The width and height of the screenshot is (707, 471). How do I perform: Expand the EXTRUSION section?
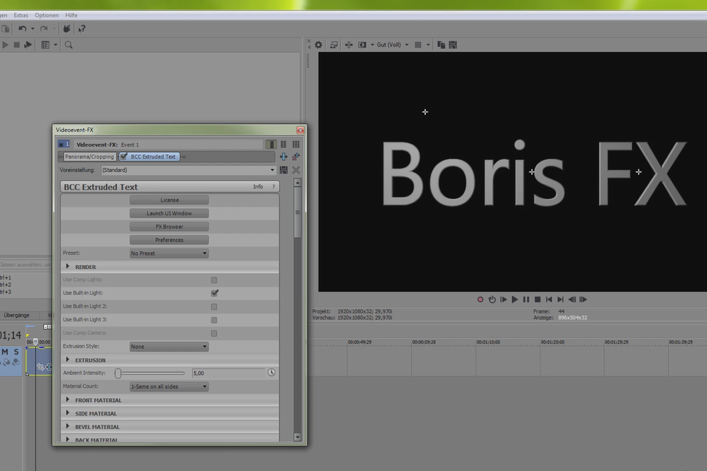click(68, 360)
